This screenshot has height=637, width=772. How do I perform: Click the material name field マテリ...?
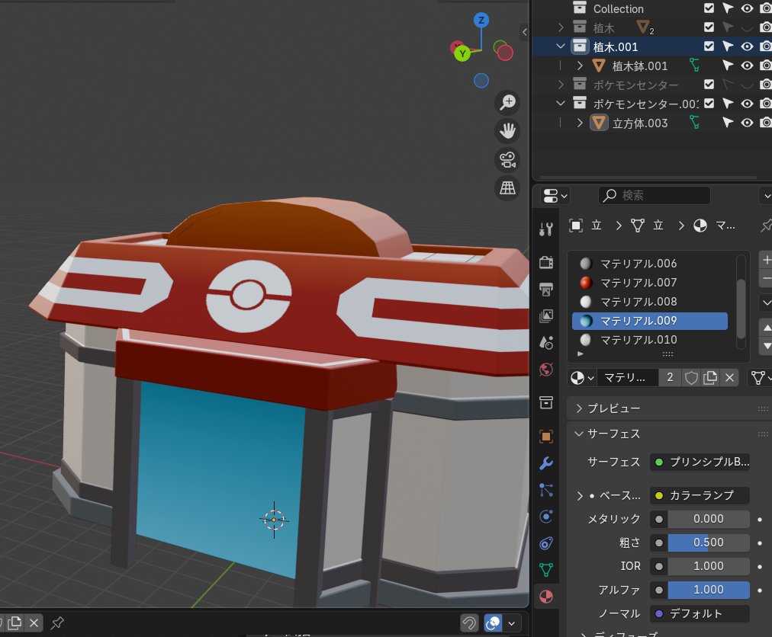627,378
